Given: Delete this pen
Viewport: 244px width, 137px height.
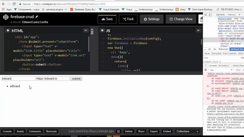Looking at the screenshot, I should click(129, 131).
